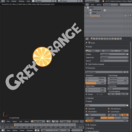132x132 pixels.
Task: Open the Add menu in viewport header
Action: coord(21,121)
